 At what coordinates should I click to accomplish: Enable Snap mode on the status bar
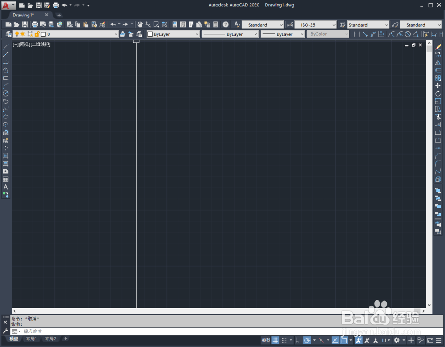284,340
